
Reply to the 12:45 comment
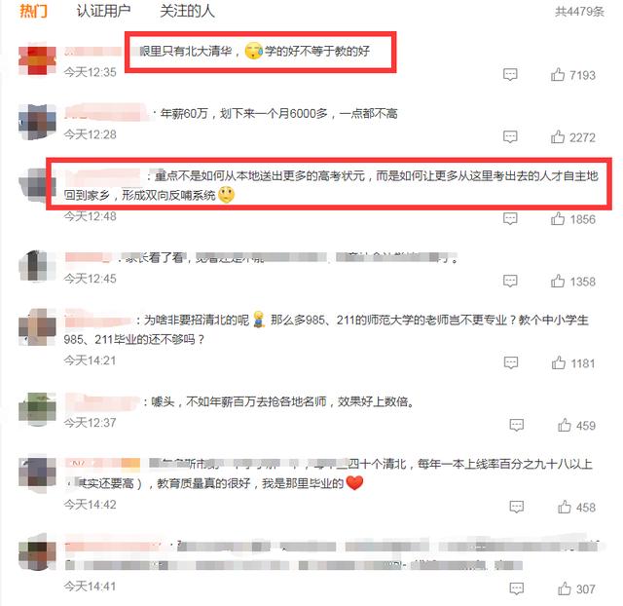[510, 282]
